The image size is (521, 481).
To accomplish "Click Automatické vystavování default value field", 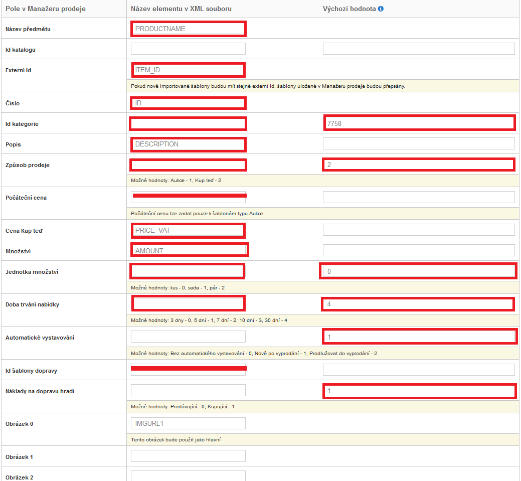I will coord(418,337).
